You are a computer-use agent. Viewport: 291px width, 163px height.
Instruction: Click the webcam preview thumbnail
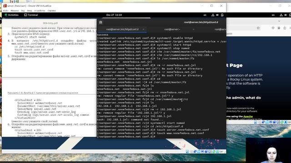pos(268,150)
